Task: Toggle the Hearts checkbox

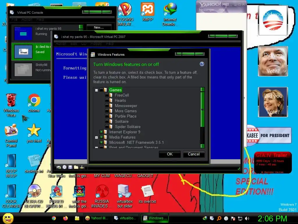Action: pos(107,100)
